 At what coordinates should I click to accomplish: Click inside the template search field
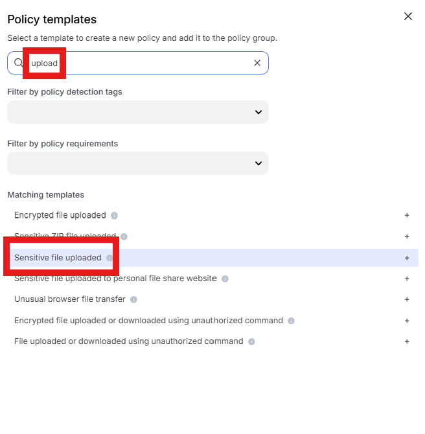[x=138, y=63]
